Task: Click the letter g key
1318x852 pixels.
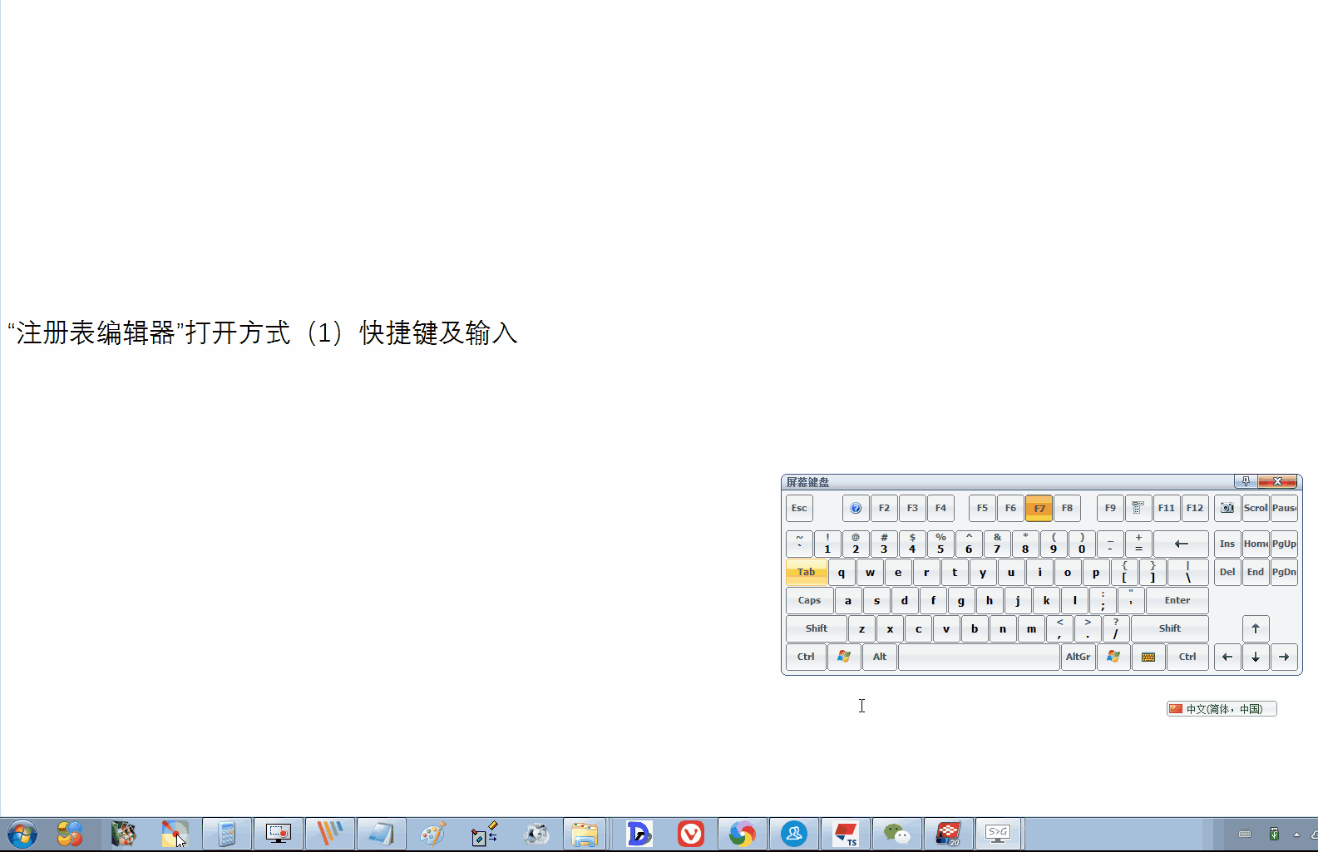Action: pyautogui.click(x=961, y=600)
